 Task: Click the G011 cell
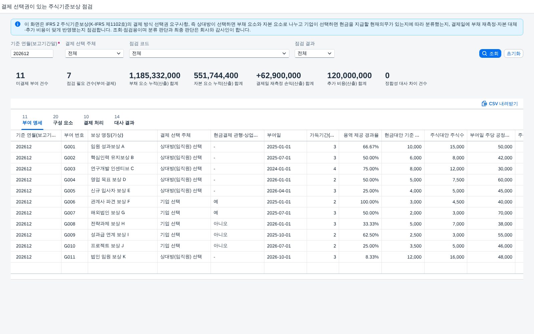tap(74, 257)
